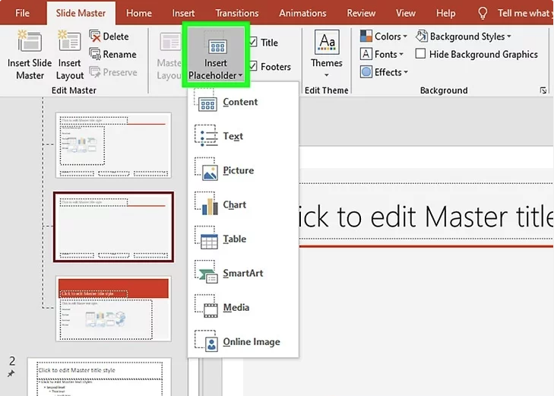Select the title-only layout thumbnail
This screenshot has height=396, width=554.
[x=113, y=227]
